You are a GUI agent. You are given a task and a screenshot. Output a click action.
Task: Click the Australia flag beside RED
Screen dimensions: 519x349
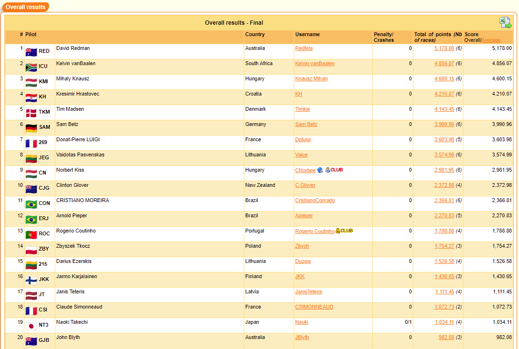click(31, 52)
